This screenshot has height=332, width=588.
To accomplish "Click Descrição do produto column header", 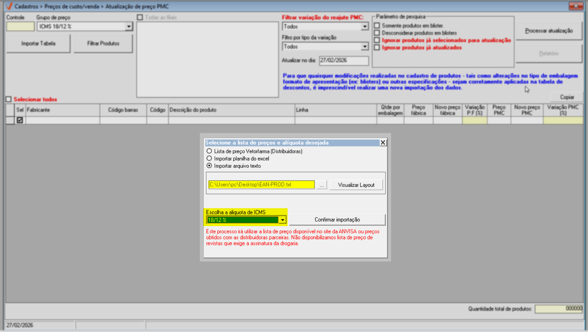I will click(232, 110).
